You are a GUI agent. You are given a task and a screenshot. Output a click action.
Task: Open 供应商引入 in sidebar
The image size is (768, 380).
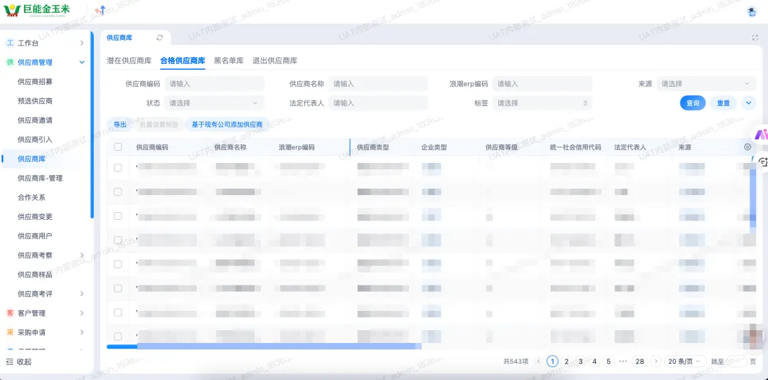click(36, 139)
